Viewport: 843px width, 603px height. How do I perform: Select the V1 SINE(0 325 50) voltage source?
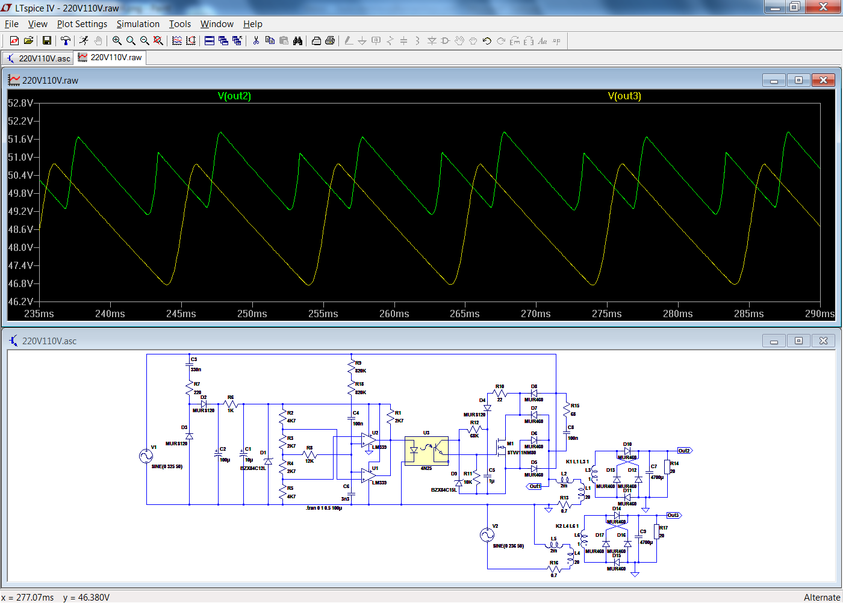pyautogui.click(x=146, y=456)
